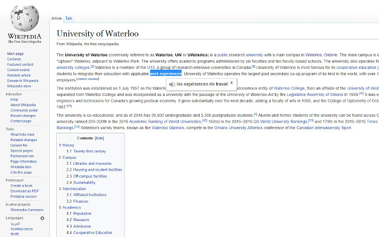Play pronunciation with the speaker icon

[x=172, y=84]
